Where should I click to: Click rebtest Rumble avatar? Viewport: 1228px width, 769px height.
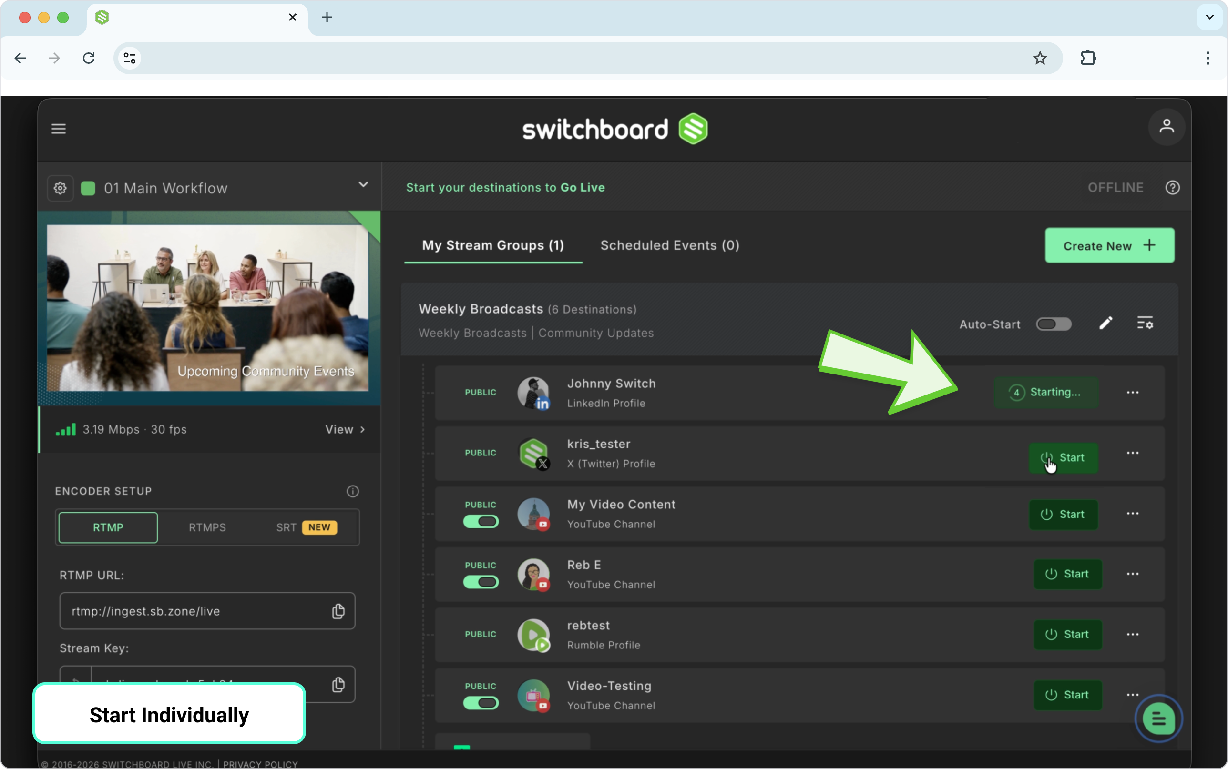533,635
